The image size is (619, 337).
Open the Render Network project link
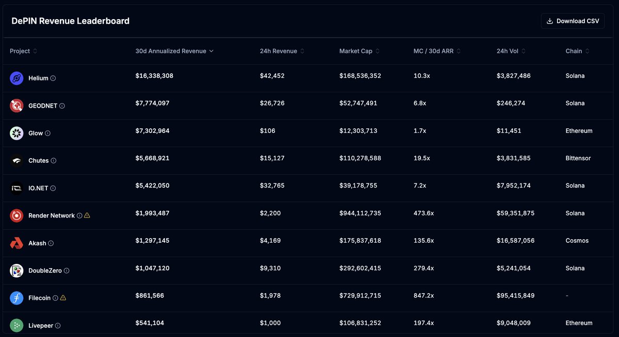pos(52,215)
